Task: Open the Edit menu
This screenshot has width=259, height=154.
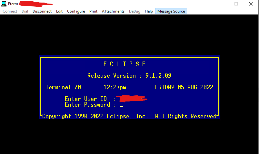Action: [x=59, y=11]
